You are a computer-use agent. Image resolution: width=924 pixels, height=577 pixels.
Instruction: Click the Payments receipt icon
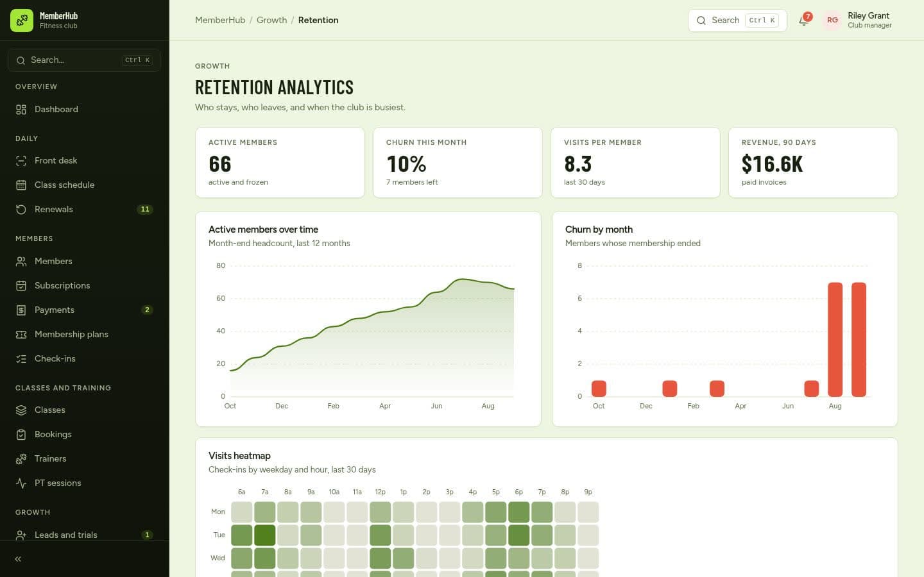(21, 310)
